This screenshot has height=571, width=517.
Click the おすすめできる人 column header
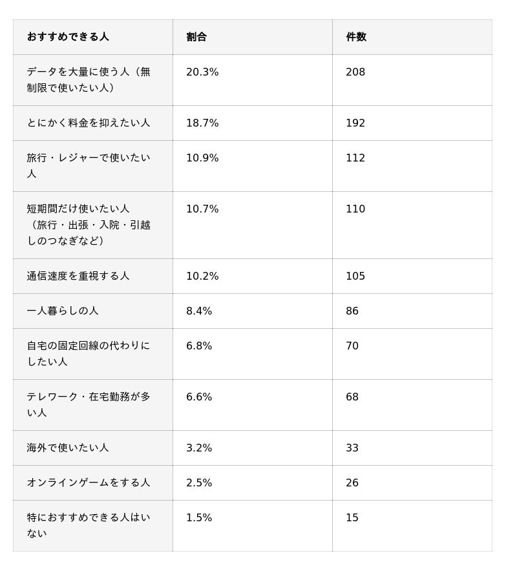[68, 37]
